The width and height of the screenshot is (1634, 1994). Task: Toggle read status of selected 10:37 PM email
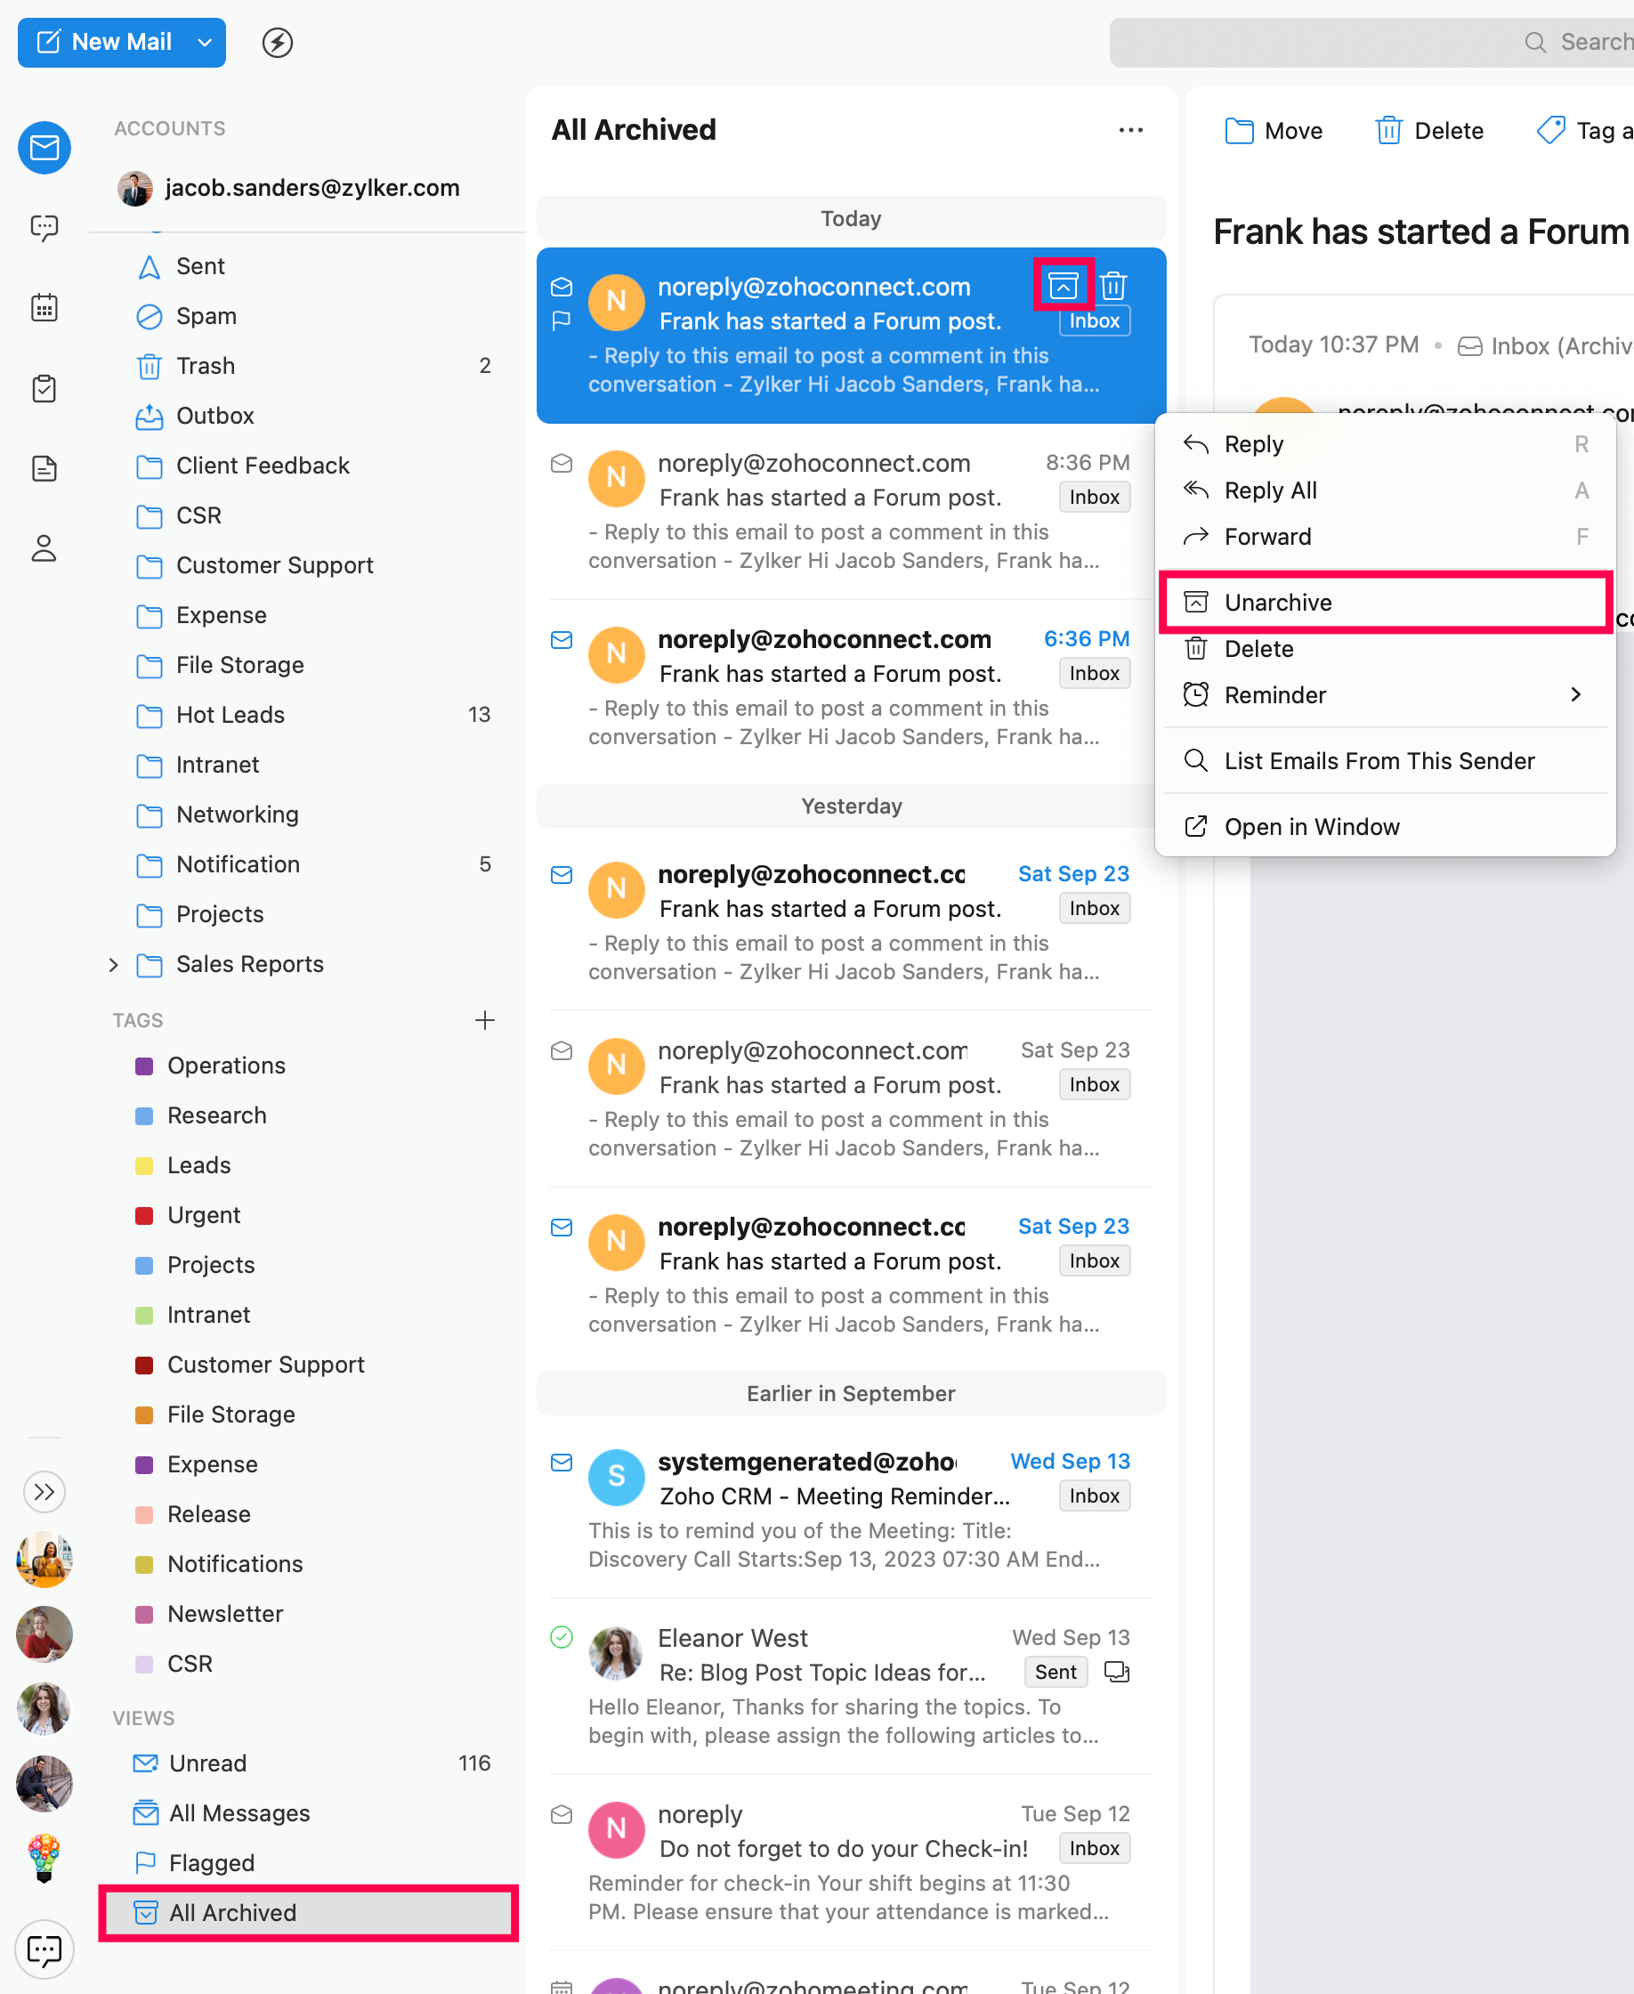pyautogui.click(x=562, y=287)
